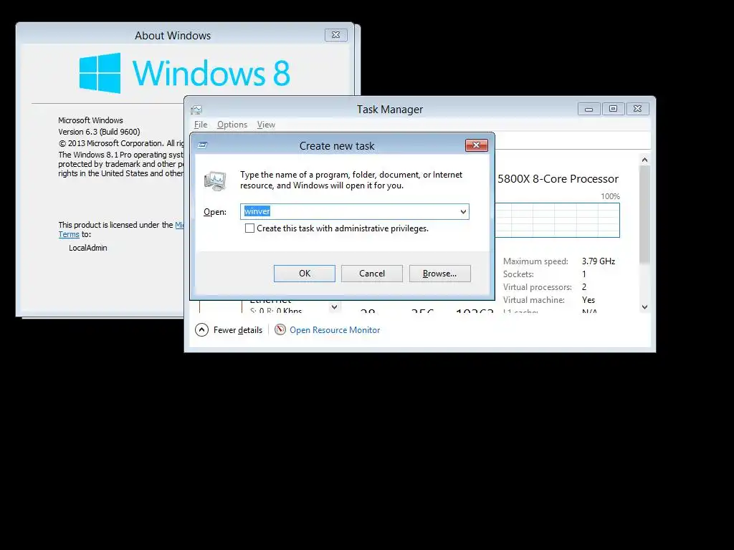Click the Task Manager vertical scrollbar thumb
Image resolution: width=734 pixels, height=550 pixels.
tap(644, 215)
